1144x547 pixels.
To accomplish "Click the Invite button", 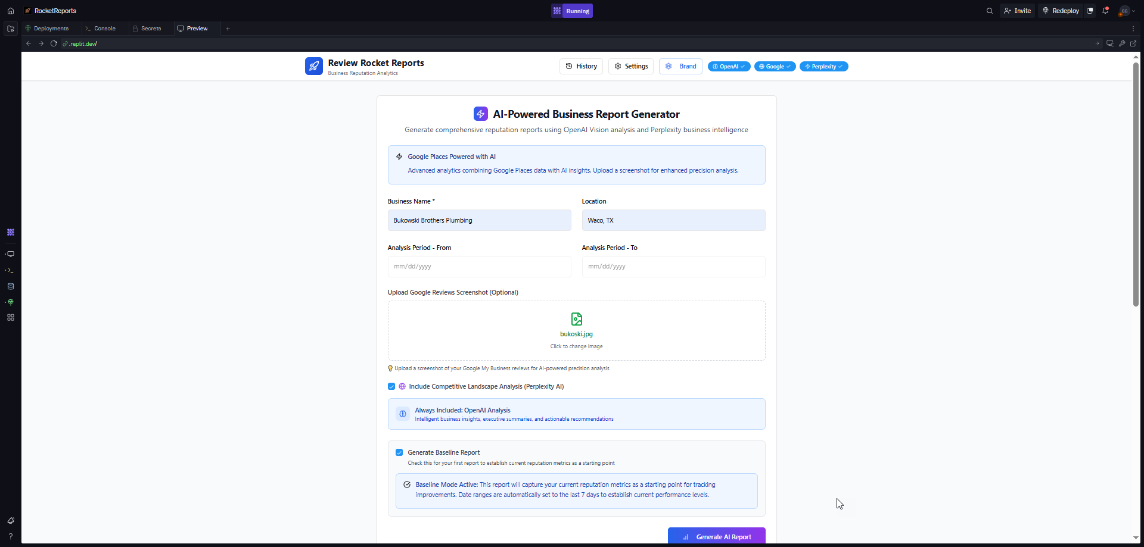I will click(1018, 11).
